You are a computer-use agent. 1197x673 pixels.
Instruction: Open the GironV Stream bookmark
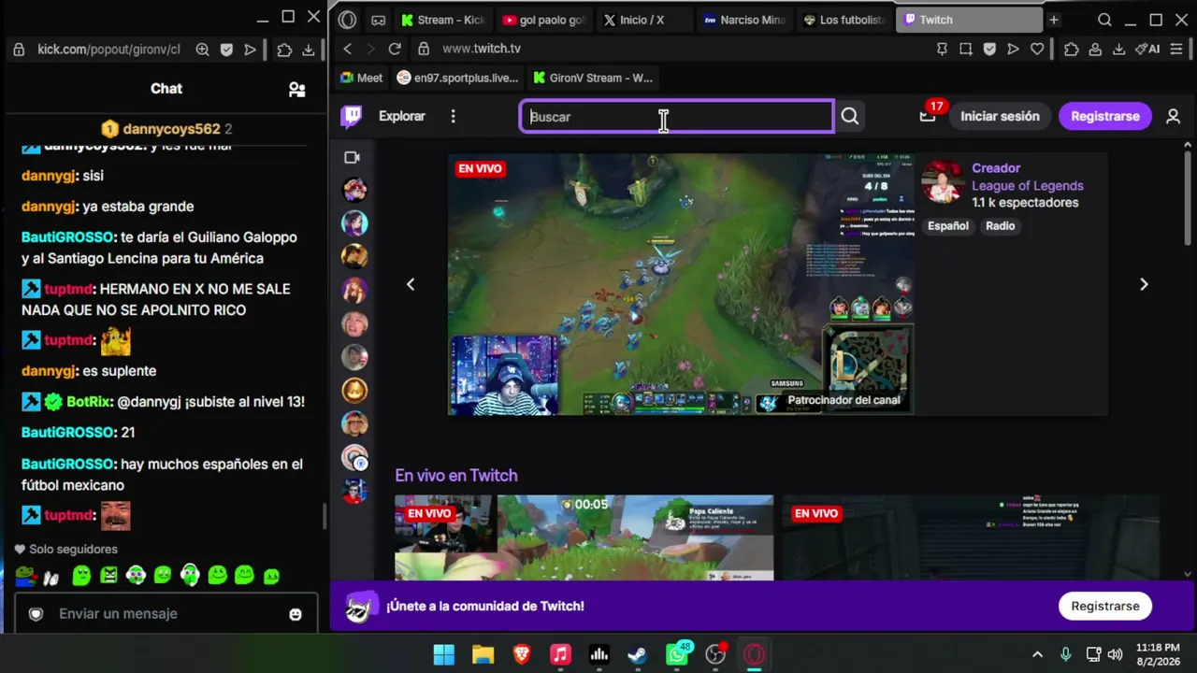592,78
